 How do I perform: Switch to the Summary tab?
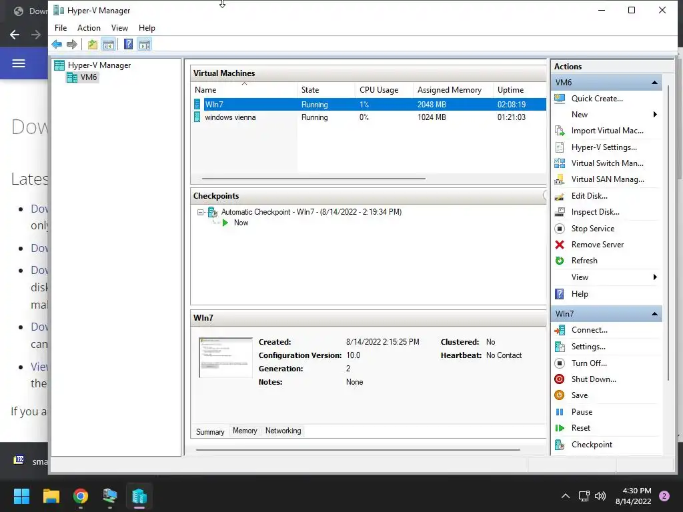[x=210, y=431]
